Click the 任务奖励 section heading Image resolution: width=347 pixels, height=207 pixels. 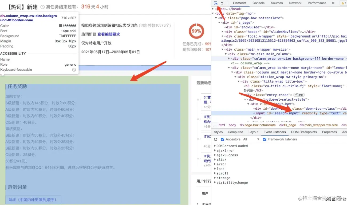pyautogui.click(x=17, y=86)
